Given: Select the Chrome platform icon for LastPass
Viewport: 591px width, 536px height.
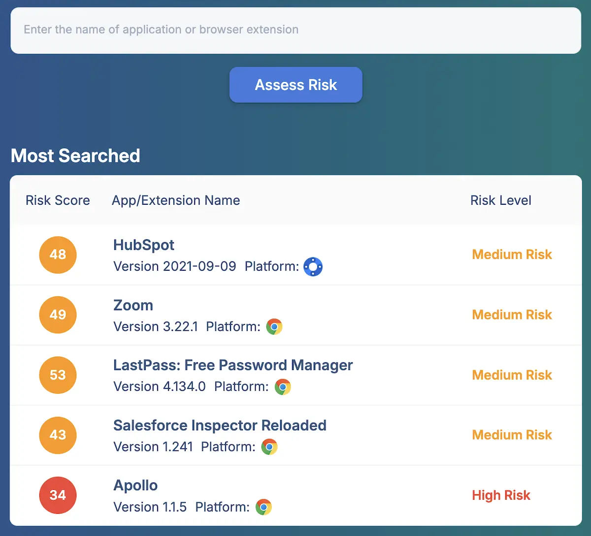Looking at the screenshot, I should click(283, 386).
